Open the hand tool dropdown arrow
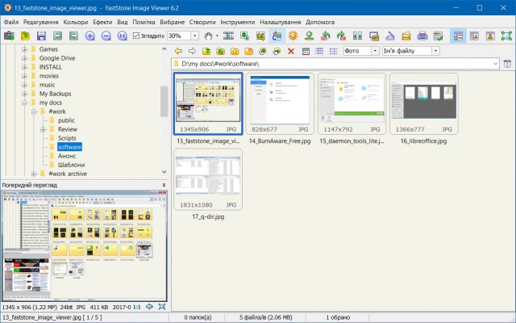 (x=217, y=36)
